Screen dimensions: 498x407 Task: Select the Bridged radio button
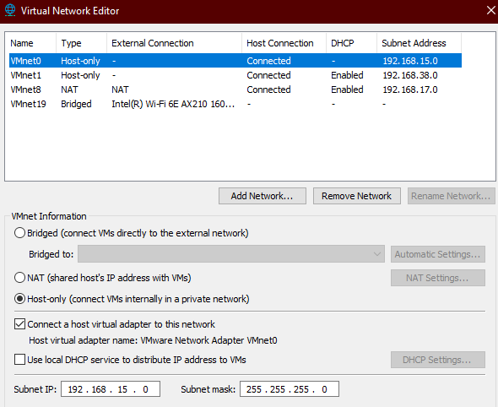pyautogui.click(x=19, y=233)
